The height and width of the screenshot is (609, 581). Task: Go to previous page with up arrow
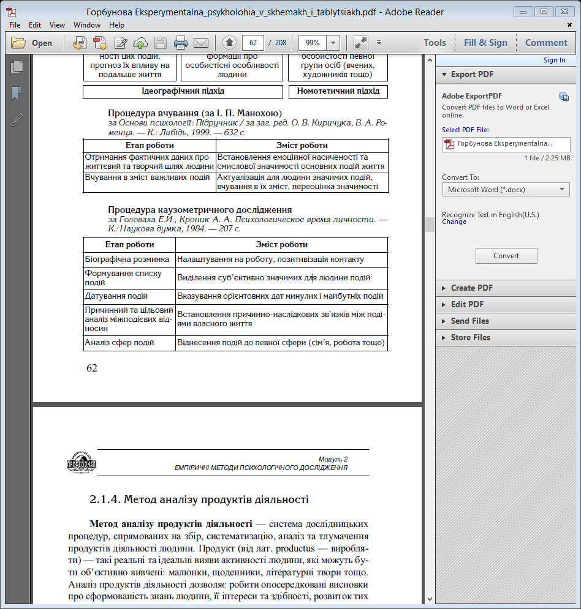229,43
